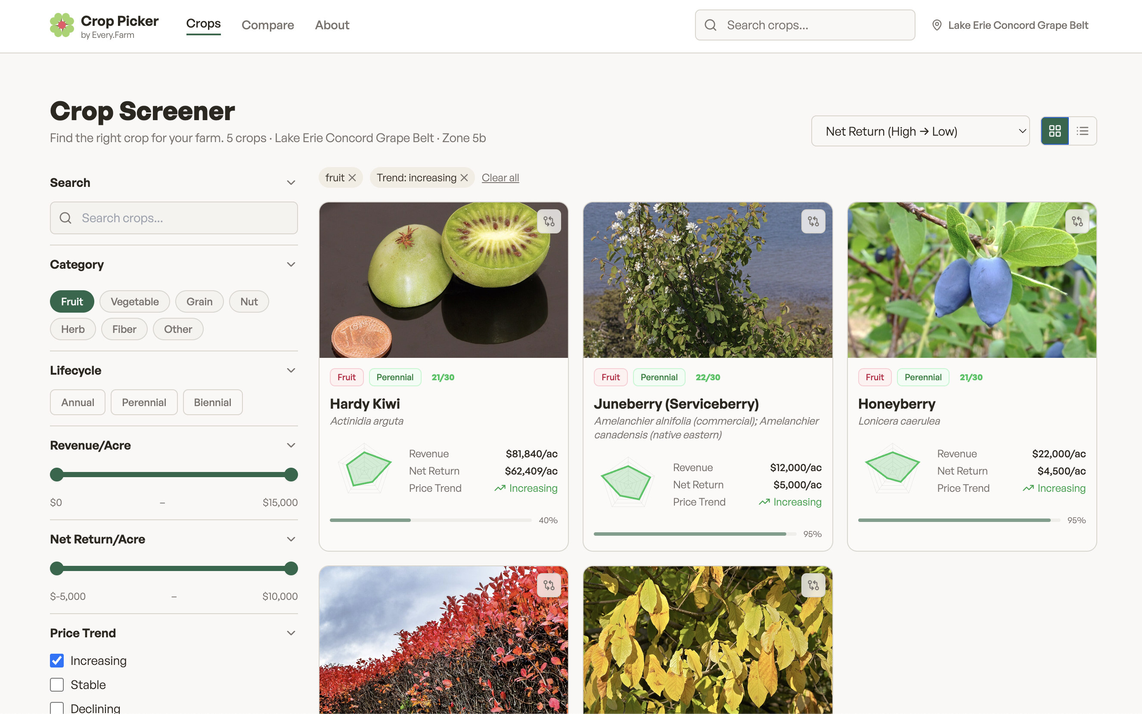The height and width of the screenshot is (714, 1142).
Task: Remove the Trend: increasing filter chip
Action: tap(464, 177)
